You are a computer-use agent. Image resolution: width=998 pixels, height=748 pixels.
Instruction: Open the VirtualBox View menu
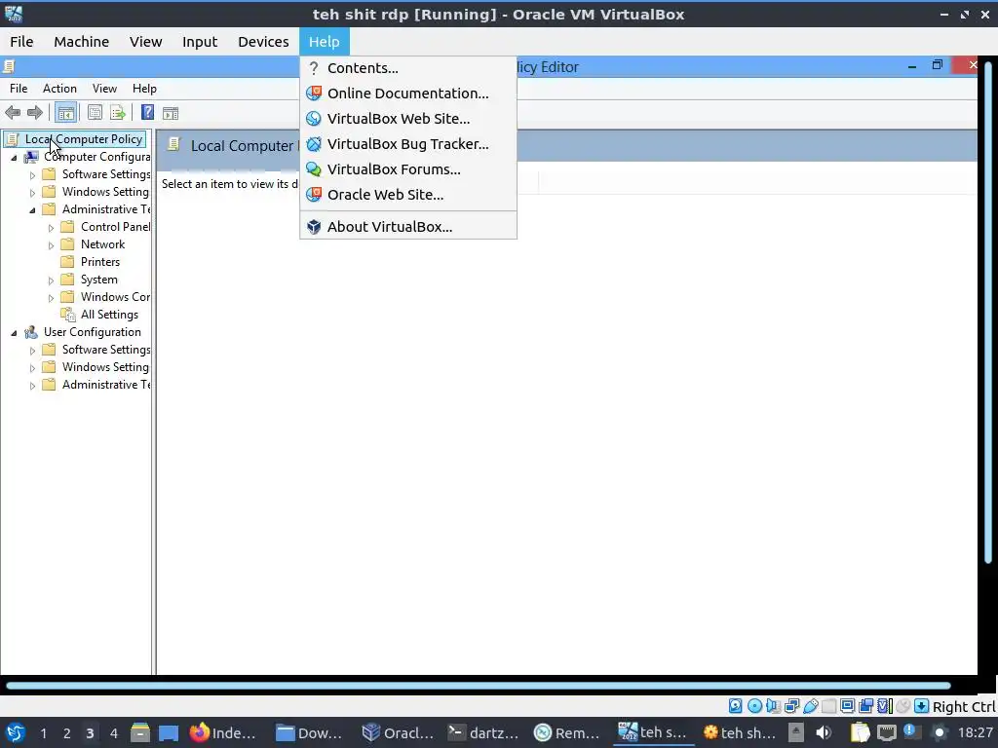[x=146, y=42]
